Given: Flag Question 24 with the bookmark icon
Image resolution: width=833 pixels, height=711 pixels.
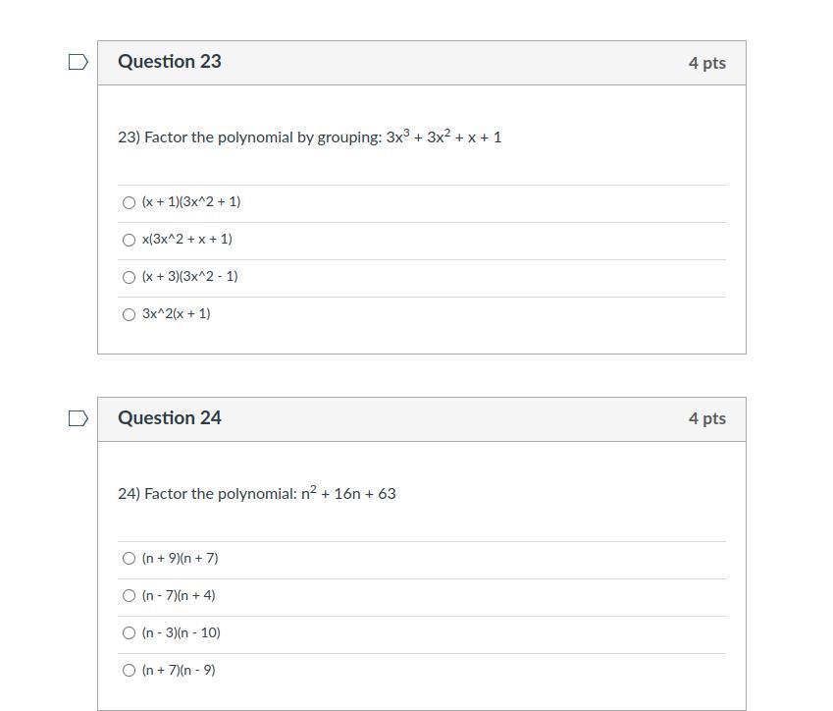Looking at the screenshot, I should pos(78,418).
